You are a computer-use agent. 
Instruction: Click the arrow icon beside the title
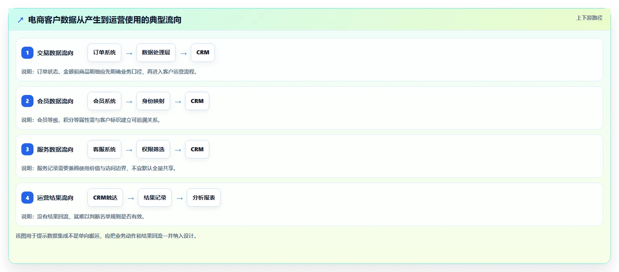pyautogui.click(x=21, y=20)
